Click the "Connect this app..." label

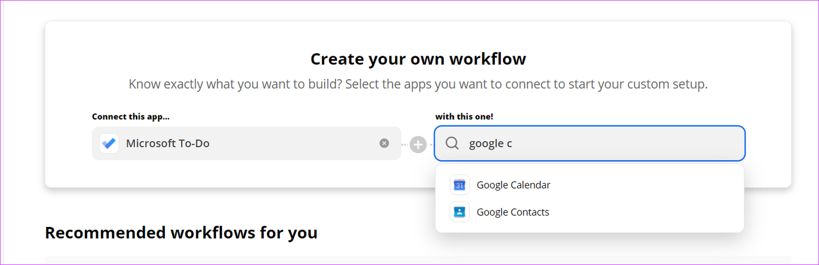(131, 117)
